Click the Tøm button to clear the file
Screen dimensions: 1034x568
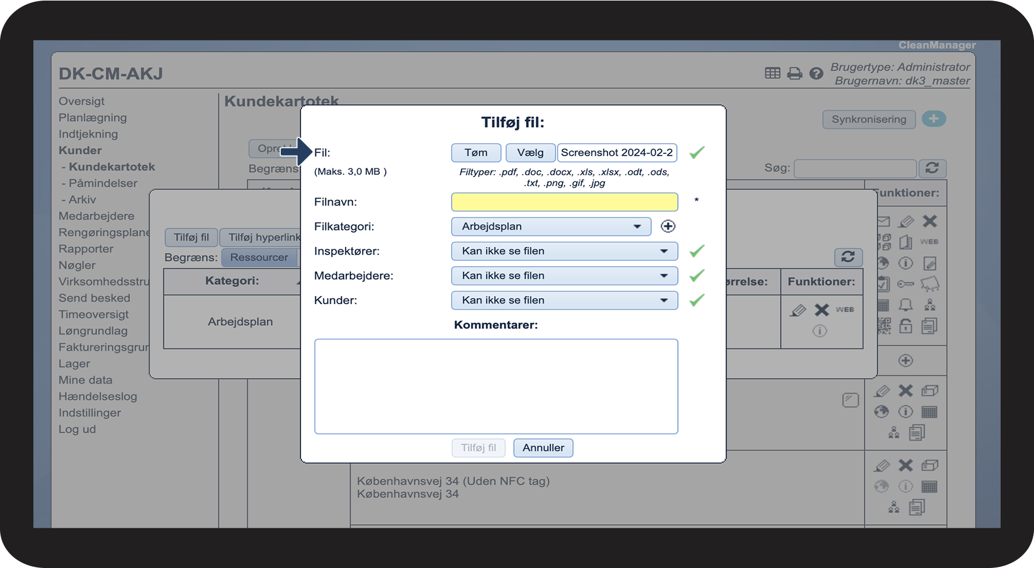click(476, 153)
